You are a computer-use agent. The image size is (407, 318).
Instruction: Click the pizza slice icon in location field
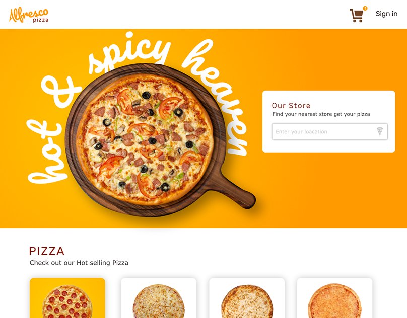coord(380,131)
